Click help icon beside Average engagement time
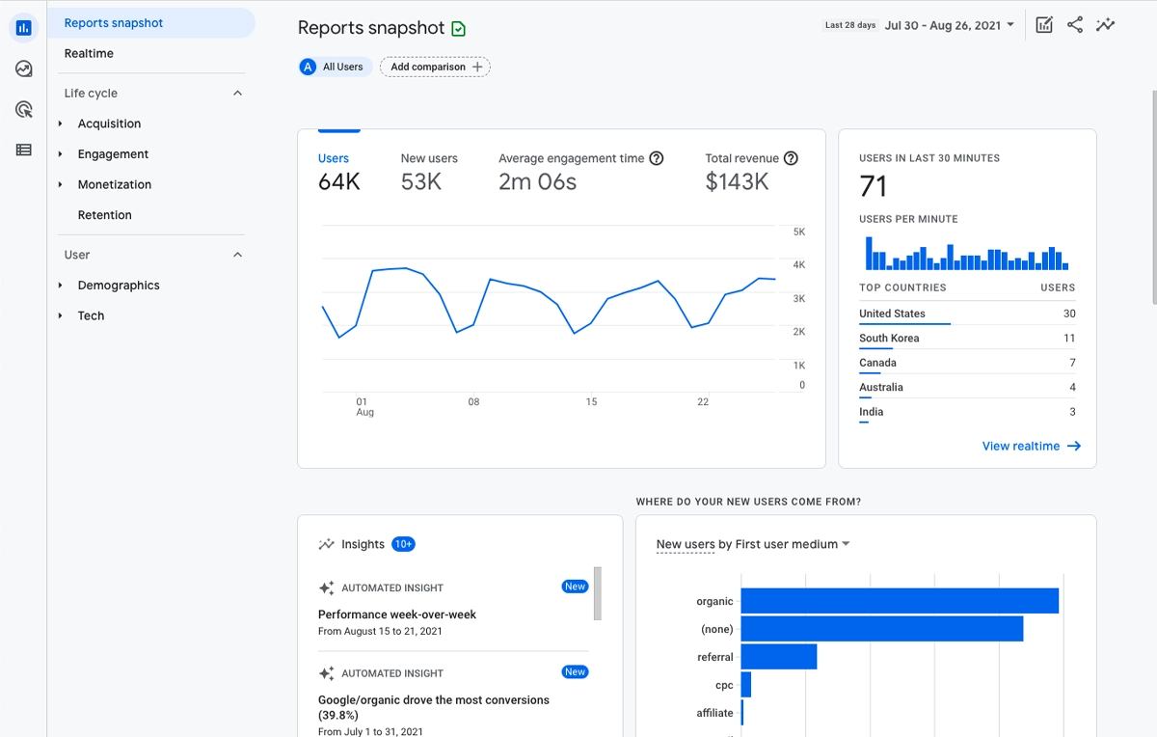This screenshot has height=737, width=1157. click(657, 158)
